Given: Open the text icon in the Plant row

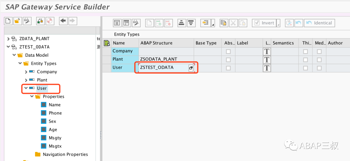Looking at the screenshot, I should click(267, 60).
